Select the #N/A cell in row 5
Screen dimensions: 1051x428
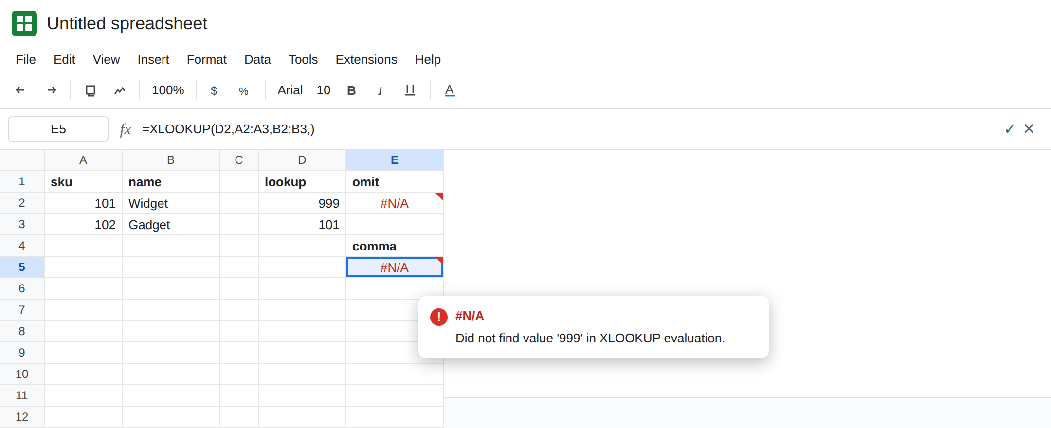coord(395,267)
